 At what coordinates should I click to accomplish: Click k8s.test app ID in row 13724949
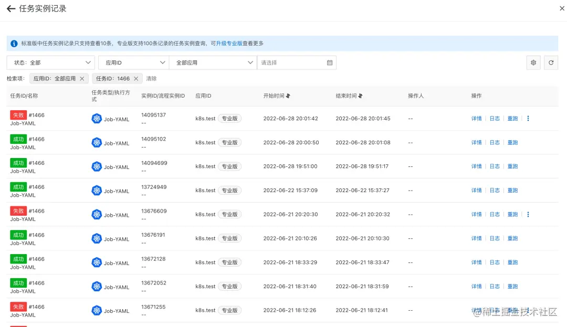pos(205,191)
